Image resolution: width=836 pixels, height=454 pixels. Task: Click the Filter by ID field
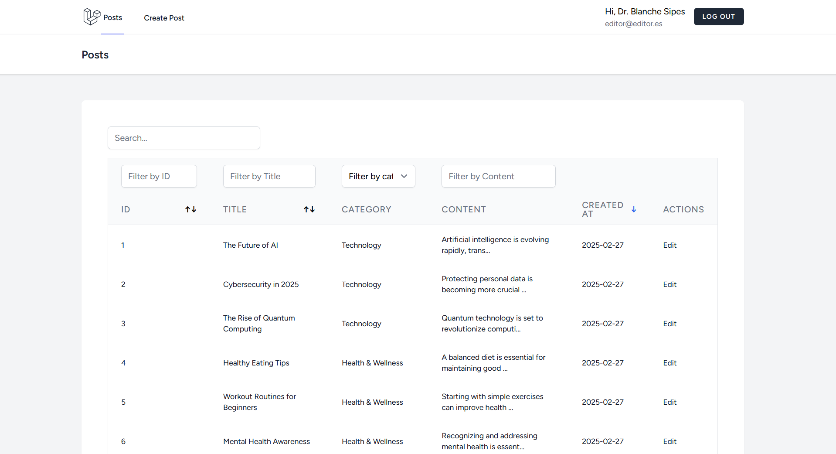point(159,176)
